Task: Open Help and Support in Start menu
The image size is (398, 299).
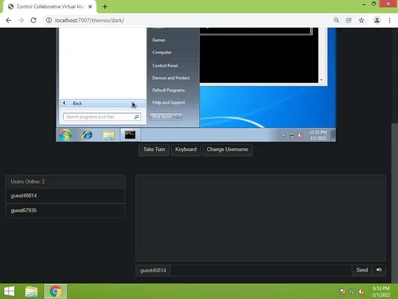Action: (x=169, y=102)
